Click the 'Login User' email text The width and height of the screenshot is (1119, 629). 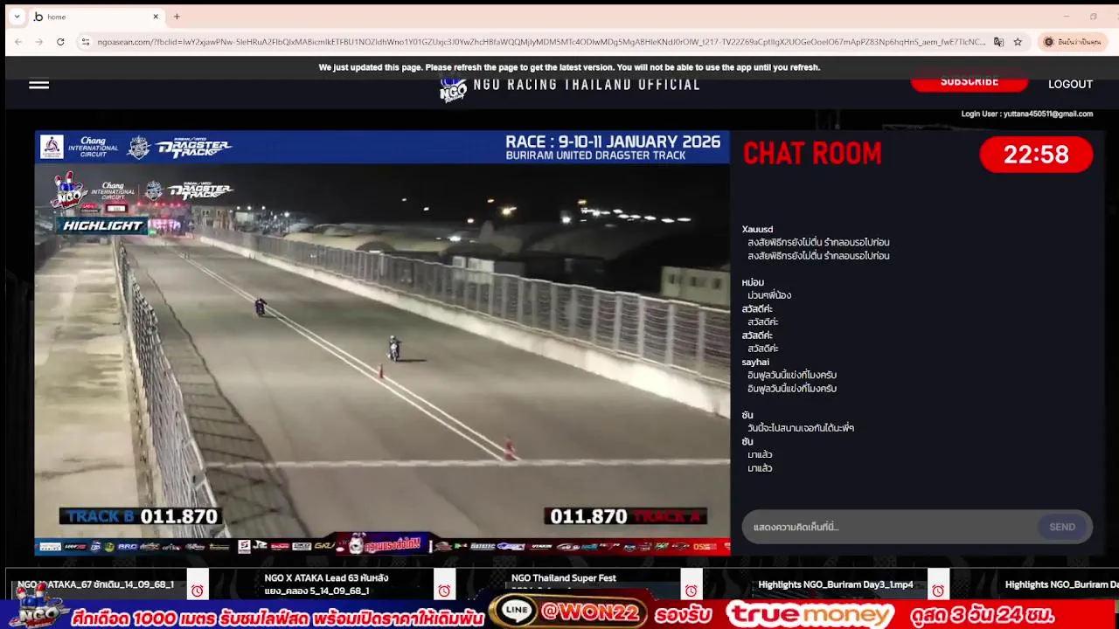[1027, 114]
